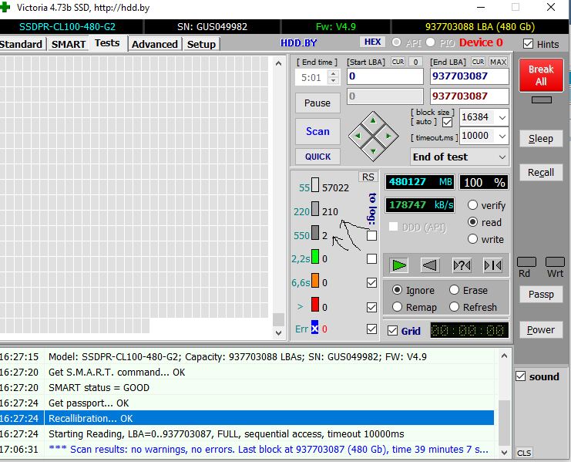Click the block map scroll down arrow
Image resolution: width=571 pixels, height=462 pixels.
point(279,332)
